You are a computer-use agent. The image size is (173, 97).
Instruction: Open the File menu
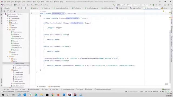coord(5,2)
